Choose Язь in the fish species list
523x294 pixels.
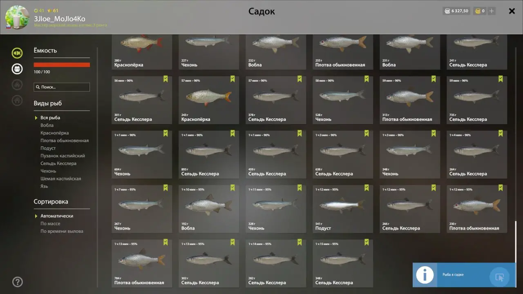[44, 186]
